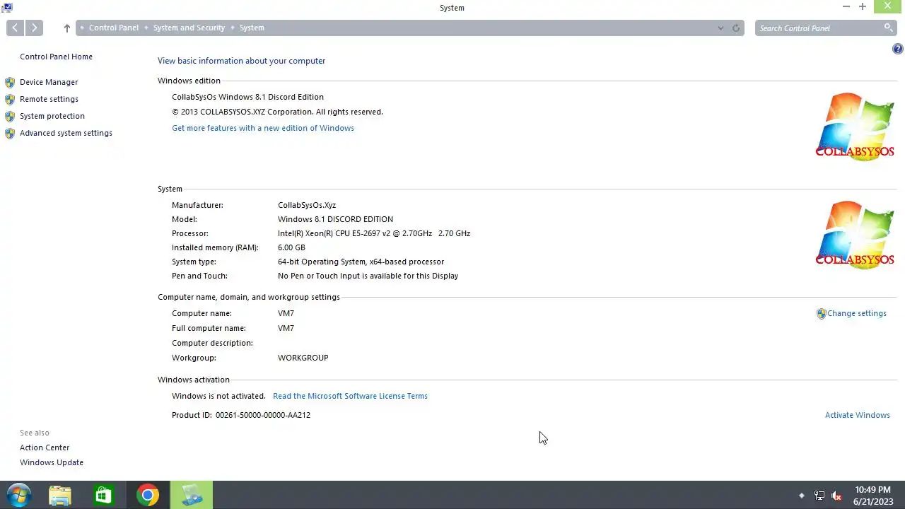Expand the arrow before Control Panel breadcrumb
This screenshot has width=905, height=509.
tap(82, 28)
